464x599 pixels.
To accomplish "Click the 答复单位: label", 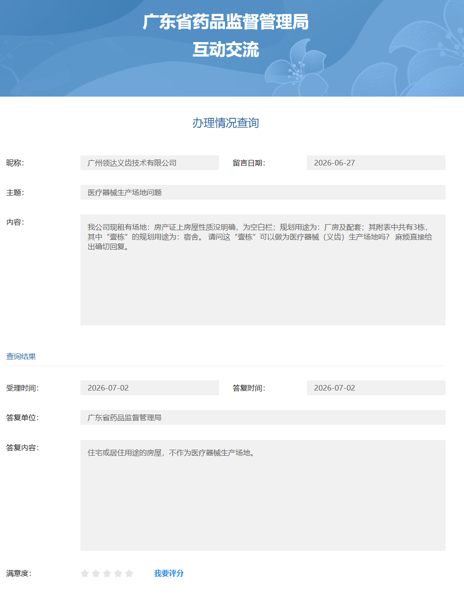I will [23, 417].
